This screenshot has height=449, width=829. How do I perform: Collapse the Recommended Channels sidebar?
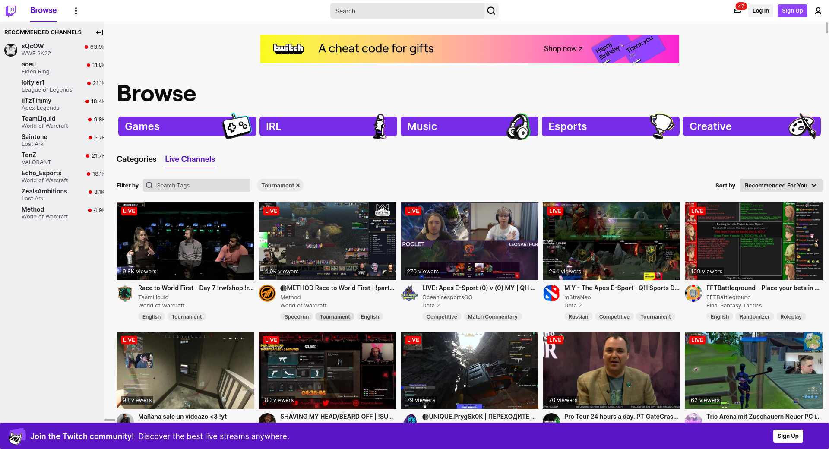coord(99,32)
